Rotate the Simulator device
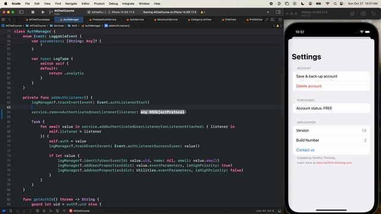The height and width of the screenshot is (214, 381). click(x=373, y=14)
